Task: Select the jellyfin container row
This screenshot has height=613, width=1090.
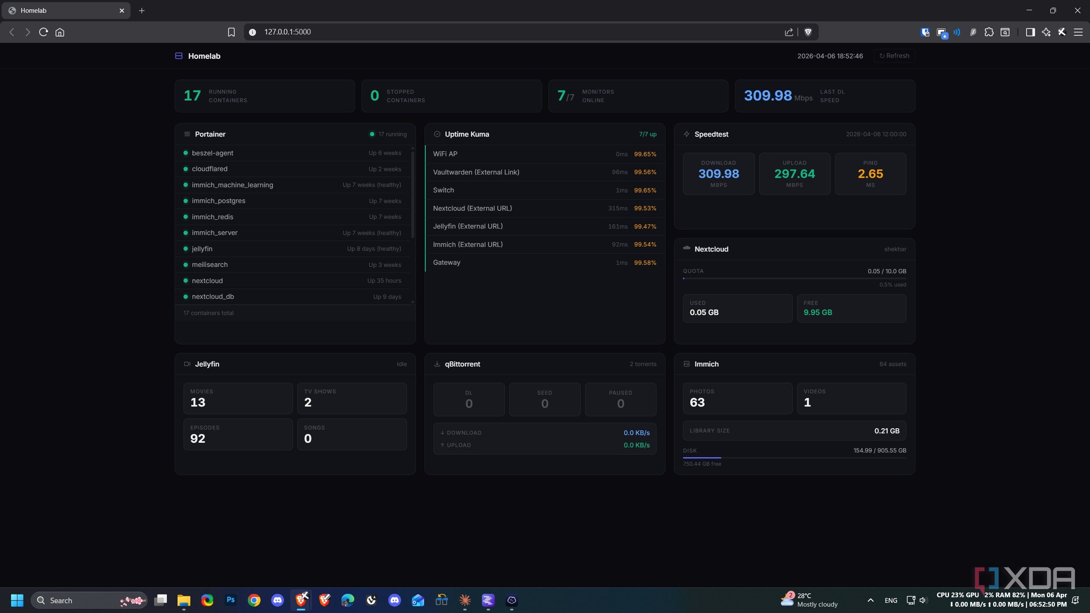Action: point(293,249)
